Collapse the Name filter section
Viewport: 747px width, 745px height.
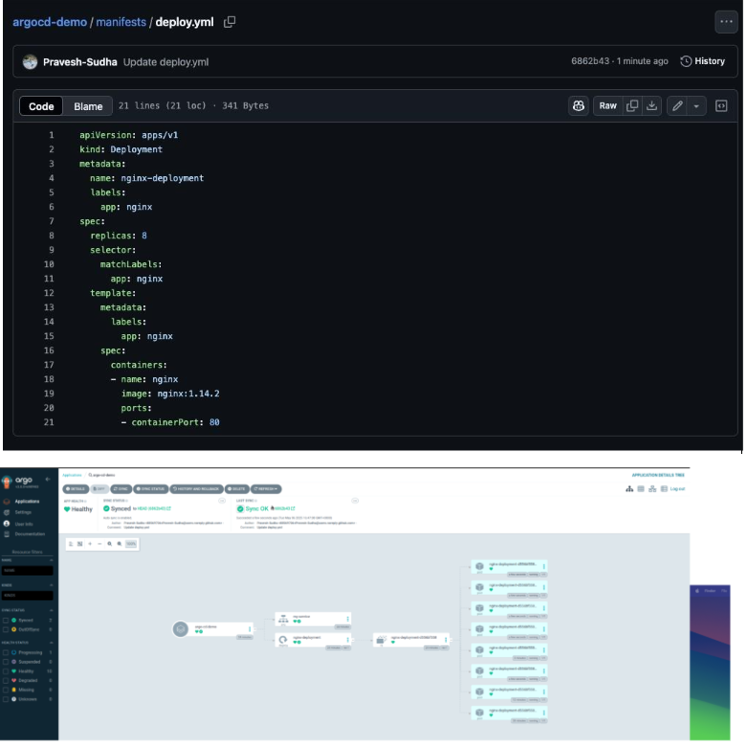point(51,560)
